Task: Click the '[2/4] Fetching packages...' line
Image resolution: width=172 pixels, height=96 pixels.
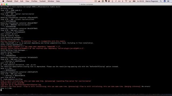Action: click(12, 39)
